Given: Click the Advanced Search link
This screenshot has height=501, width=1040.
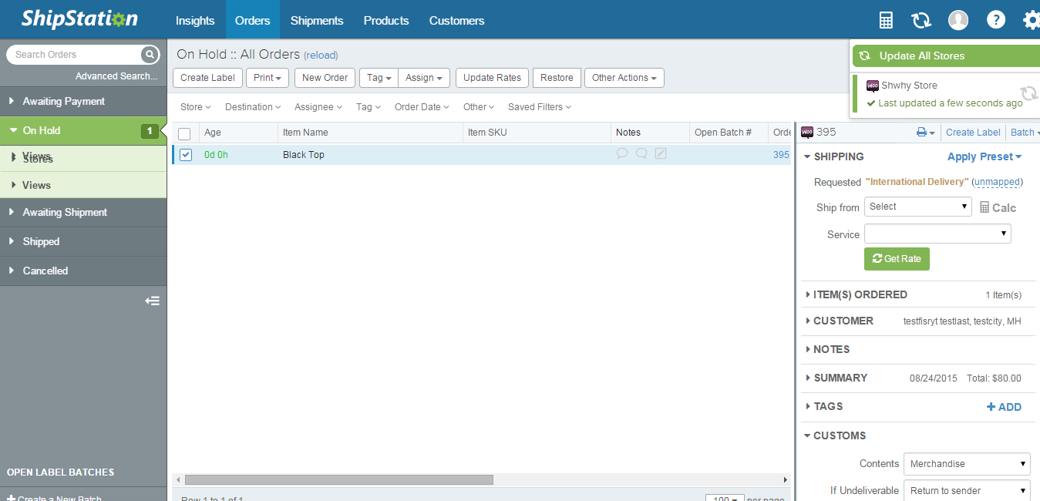Looking at the screenshot, I should click(116, 76).
